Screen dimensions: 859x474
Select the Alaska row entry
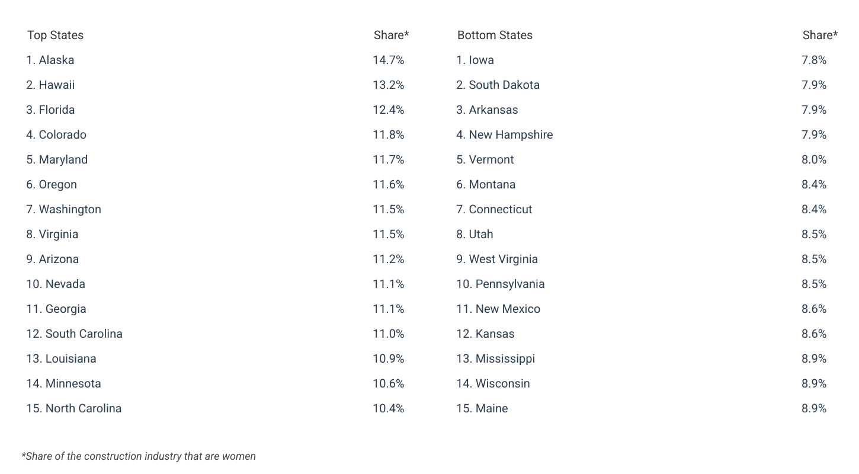[50, 60]
